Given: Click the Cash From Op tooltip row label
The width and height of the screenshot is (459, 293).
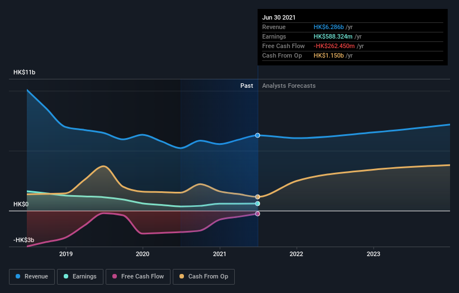Looking at the screenshot, I should click(x=282, y=55).
